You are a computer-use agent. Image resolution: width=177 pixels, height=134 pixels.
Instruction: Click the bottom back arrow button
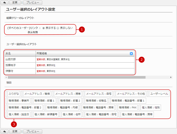pos(4,131)
